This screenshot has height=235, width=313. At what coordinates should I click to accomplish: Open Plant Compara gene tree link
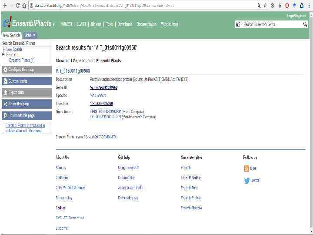pyautogui.click(x=106, y=111)
